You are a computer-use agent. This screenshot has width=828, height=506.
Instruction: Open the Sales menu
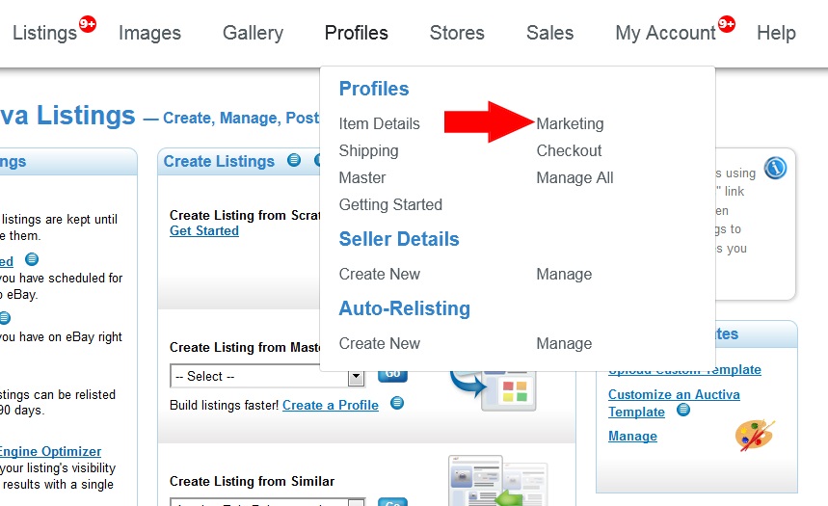point(549,33)
